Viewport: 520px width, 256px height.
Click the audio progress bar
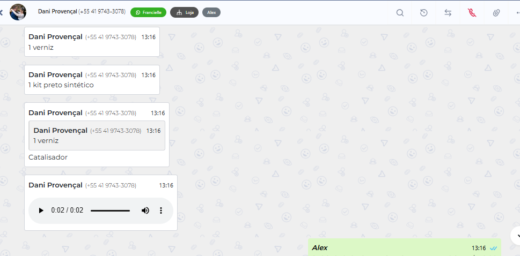[x=110, y=210]
